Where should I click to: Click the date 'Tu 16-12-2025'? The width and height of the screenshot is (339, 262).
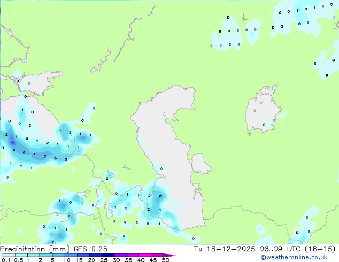pyautogui.click(x=225, y=249)
